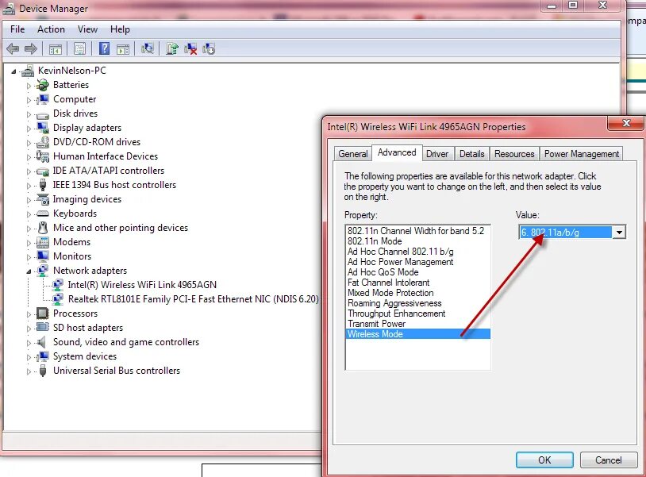Screen dimensions: 646x477
Task: Select the Advanced tab
Action: click(x=397, y=152)
